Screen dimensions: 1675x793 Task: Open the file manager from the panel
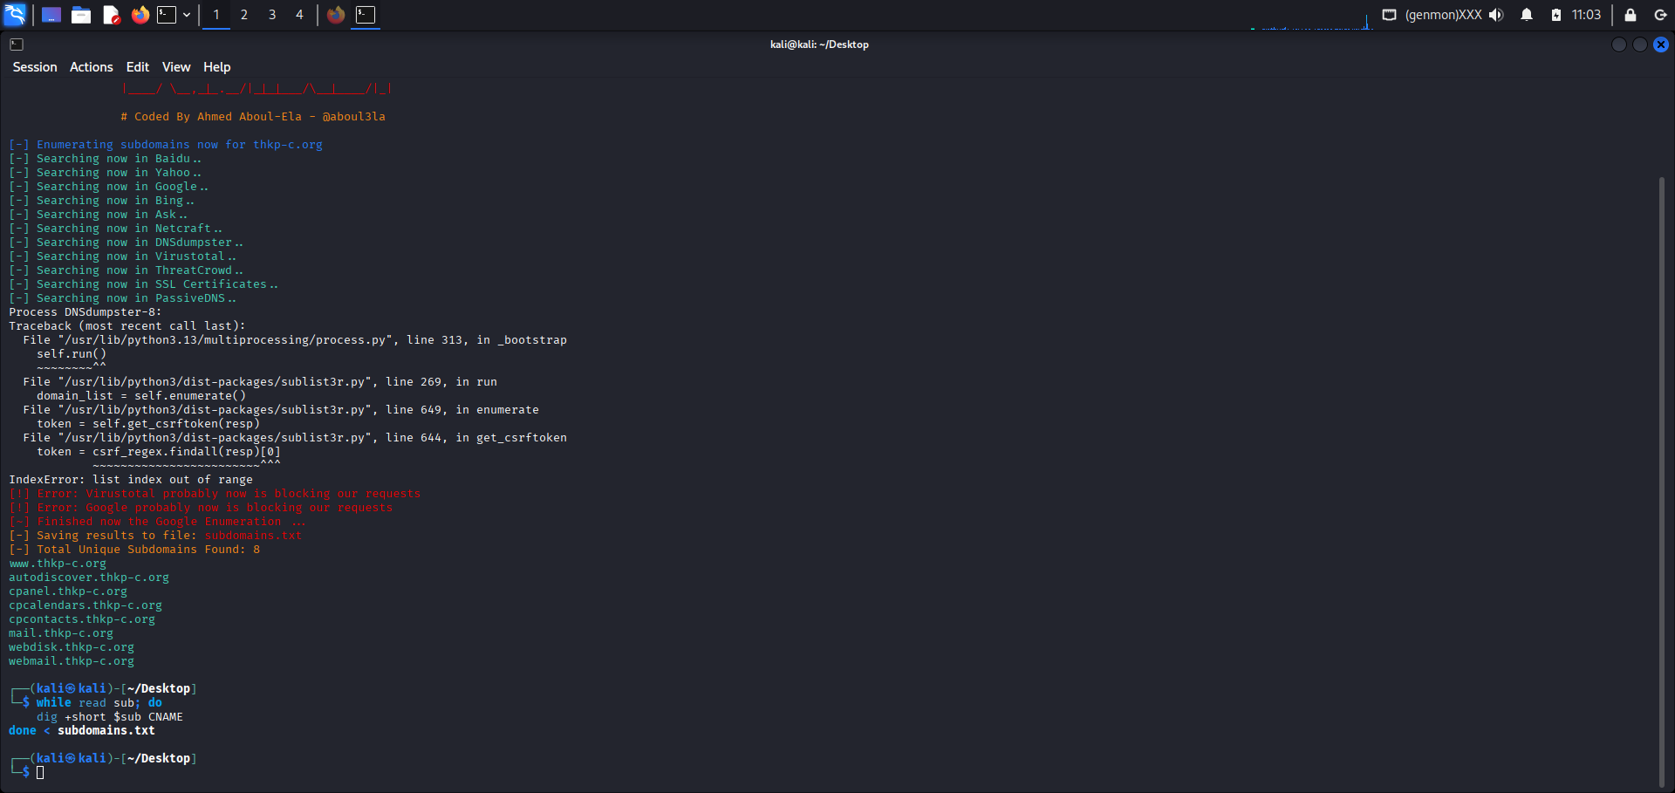click(x=81, y=15)
